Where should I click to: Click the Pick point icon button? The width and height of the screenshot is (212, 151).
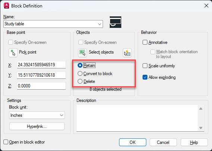(x=13, y=53)
